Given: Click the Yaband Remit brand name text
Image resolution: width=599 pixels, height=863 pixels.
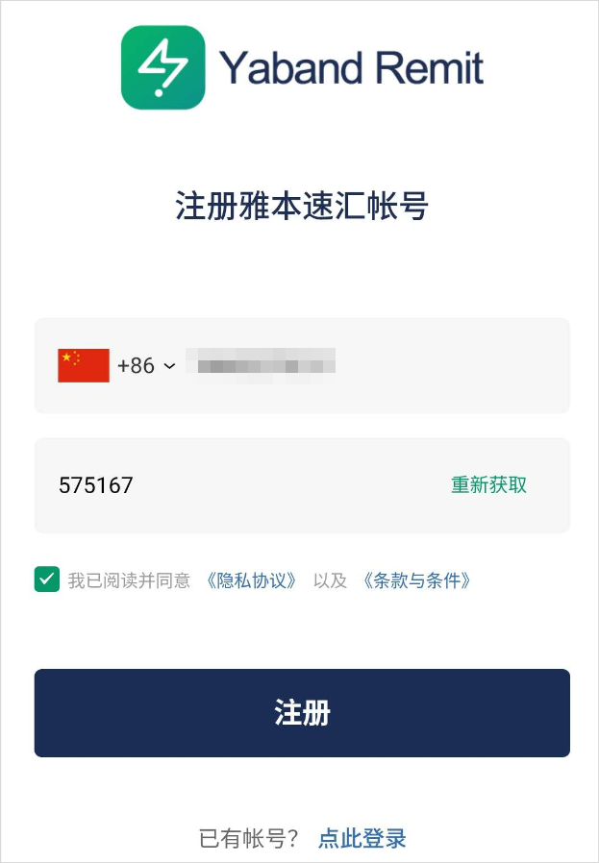Looking at the screenshot, I should click(351, 68).
